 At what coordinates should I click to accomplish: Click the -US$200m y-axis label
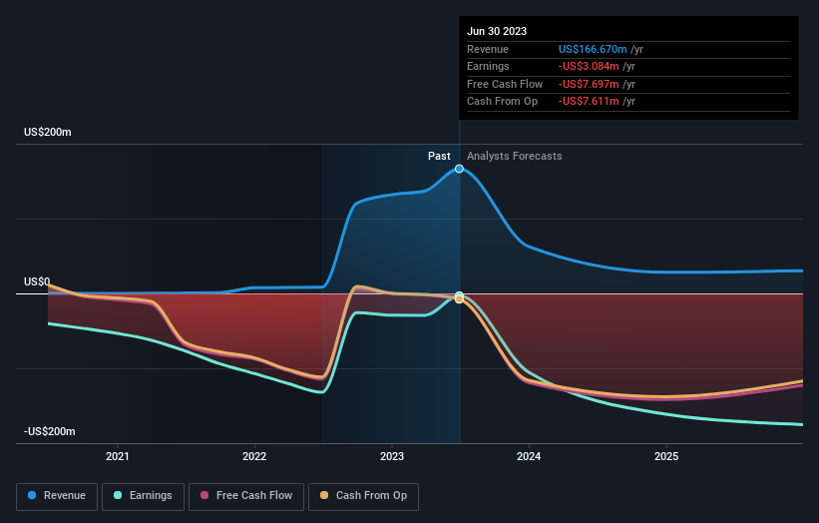point(50,431)
